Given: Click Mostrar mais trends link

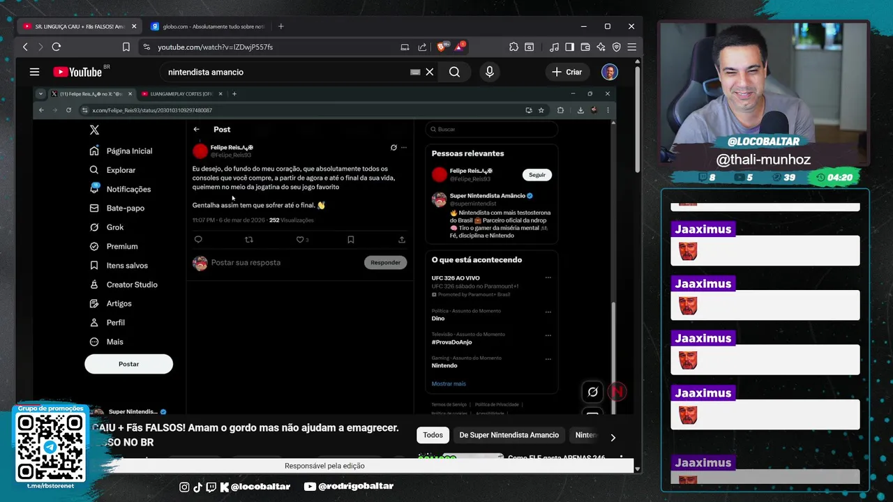Looking at the screenshot, I should (449, 383).
